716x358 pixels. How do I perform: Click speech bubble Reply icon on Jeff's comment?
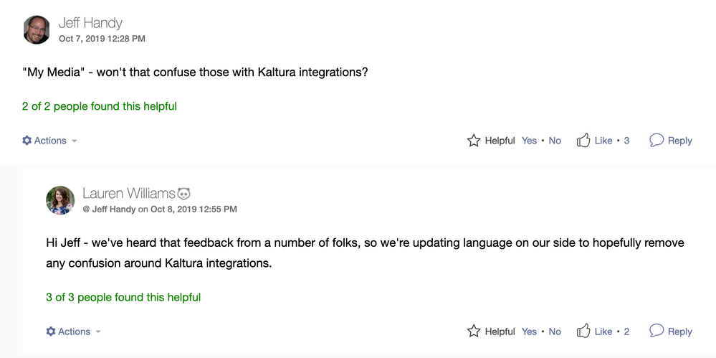[x=657, y=140]
